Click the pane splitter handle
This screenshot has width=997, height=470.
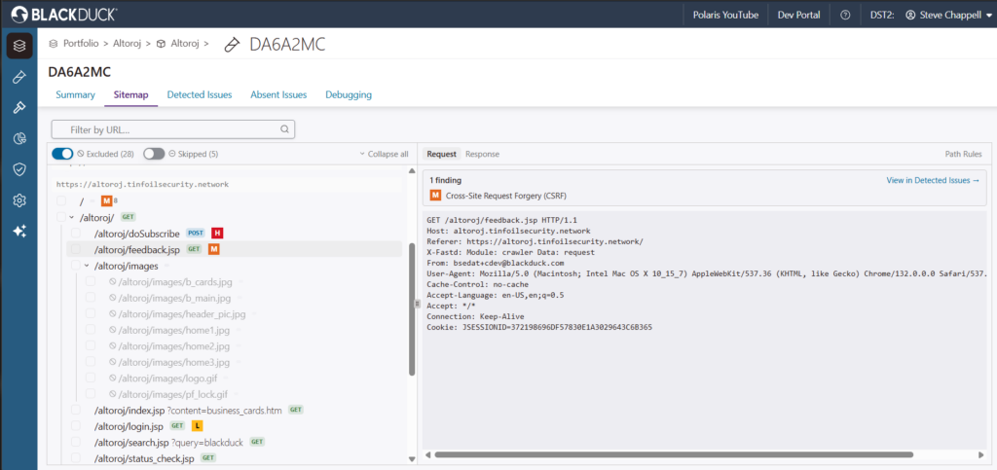(x=418, y=305)
